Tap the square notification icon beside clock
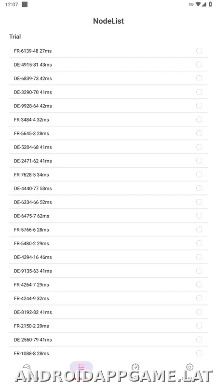 tap(25, 4)
